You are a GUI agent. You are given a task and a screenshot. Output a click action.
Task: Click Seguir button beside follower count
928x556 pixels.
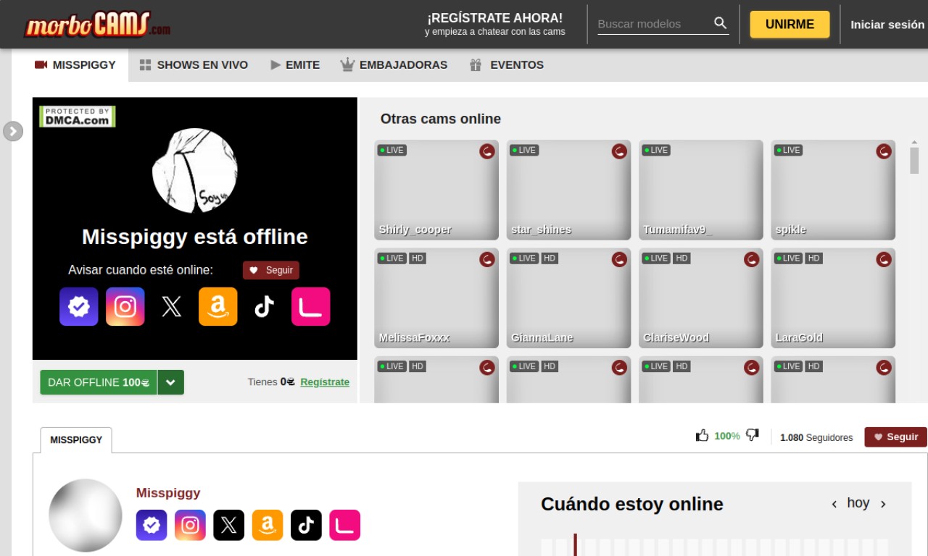pyautogui.click(x=895, y=437)
